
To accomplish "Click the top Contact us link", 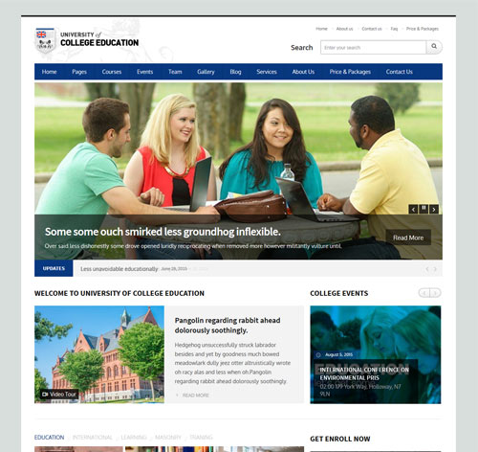I will [x=372, y=29].
